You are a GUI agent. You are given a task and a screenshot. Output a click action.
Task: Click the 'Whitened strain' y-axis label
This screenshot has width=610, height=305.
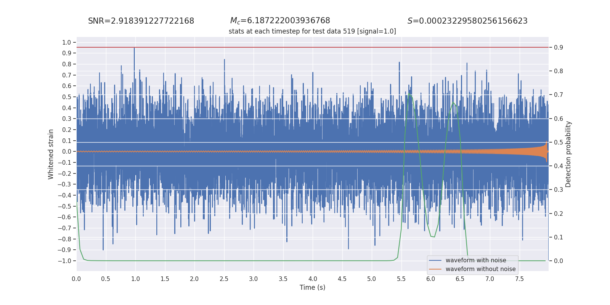coord(51,154)
